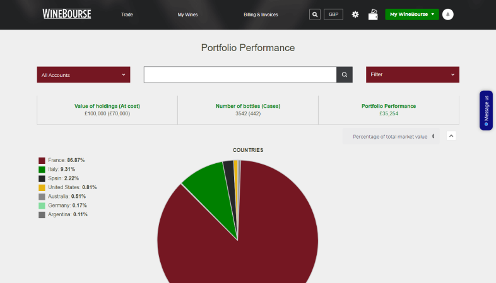496x283 pixels.
Task: Click the 'France: 86.87%' legend label
Action: pos(66,160)
